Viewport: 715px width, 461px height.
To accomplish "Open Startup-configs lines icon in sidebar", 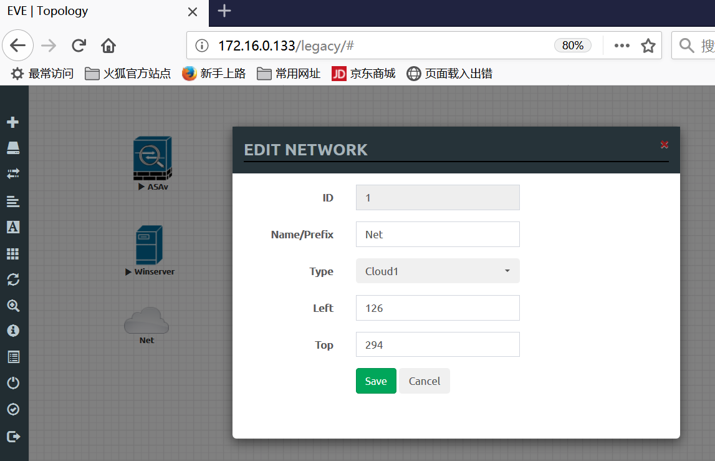I will point(12,201).
